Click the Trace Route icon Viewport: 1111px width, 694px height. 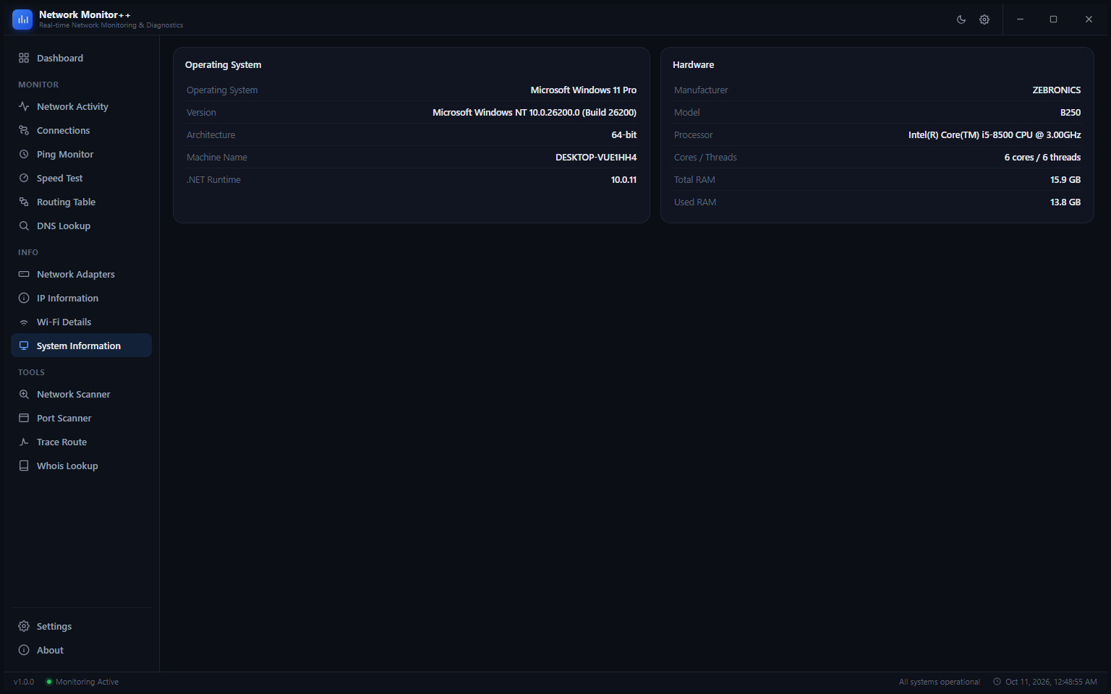pyautogui.click(x=24, y=442)
